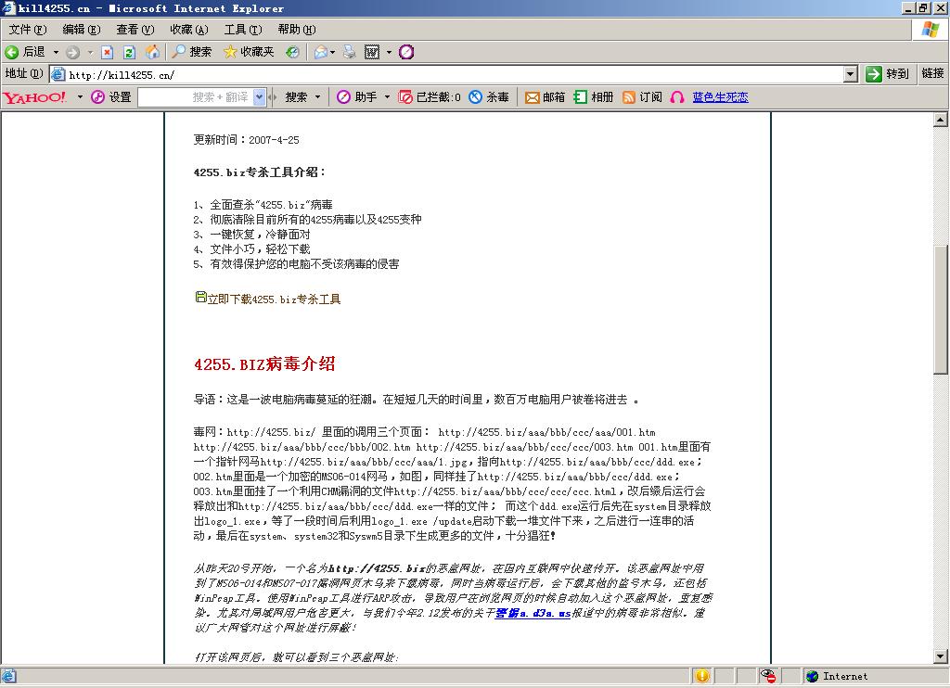Open the 助手 dropdown arrow

(x=387, y=97)
